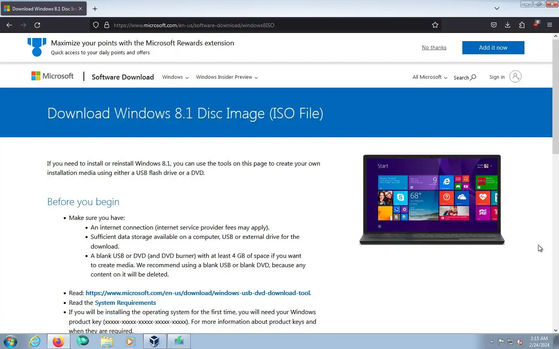
Task: Click the scrollbar up arrow
Action: pyautogui.click(x=556, y=36)
